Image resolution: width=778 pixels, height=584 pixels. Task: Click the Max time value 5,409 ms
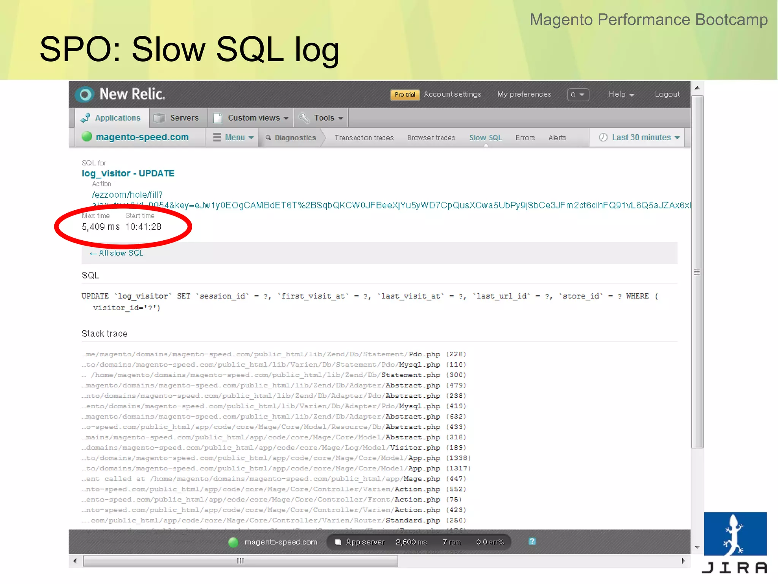coord(101,227)
